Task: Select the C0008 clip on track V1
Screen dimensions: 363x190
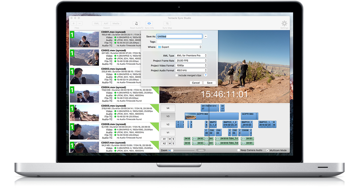Action: coord(245,132)
